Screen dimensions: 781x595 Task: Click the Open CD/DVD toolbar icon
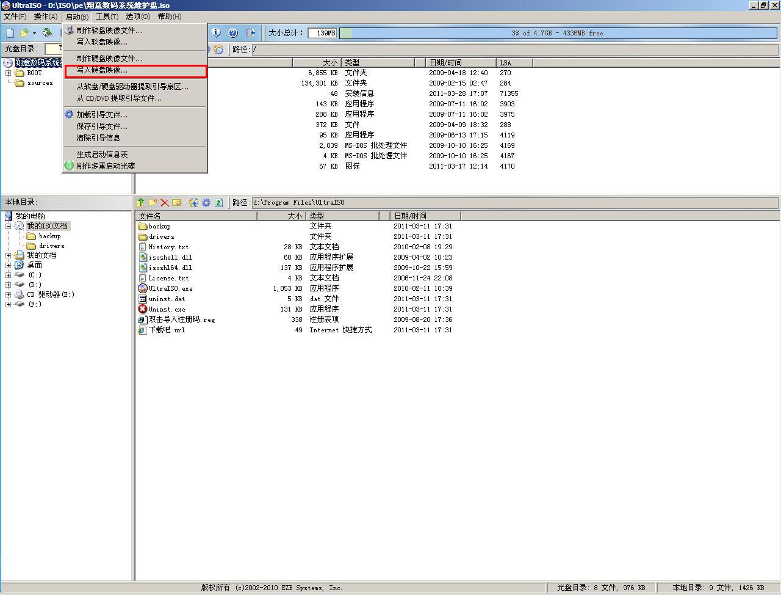pyautogui.click(x=47, y=33)
